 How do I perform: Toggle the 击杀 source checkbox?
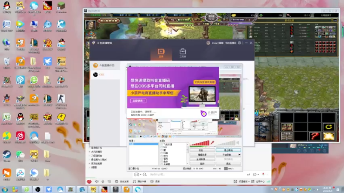(x=162, y=162)
